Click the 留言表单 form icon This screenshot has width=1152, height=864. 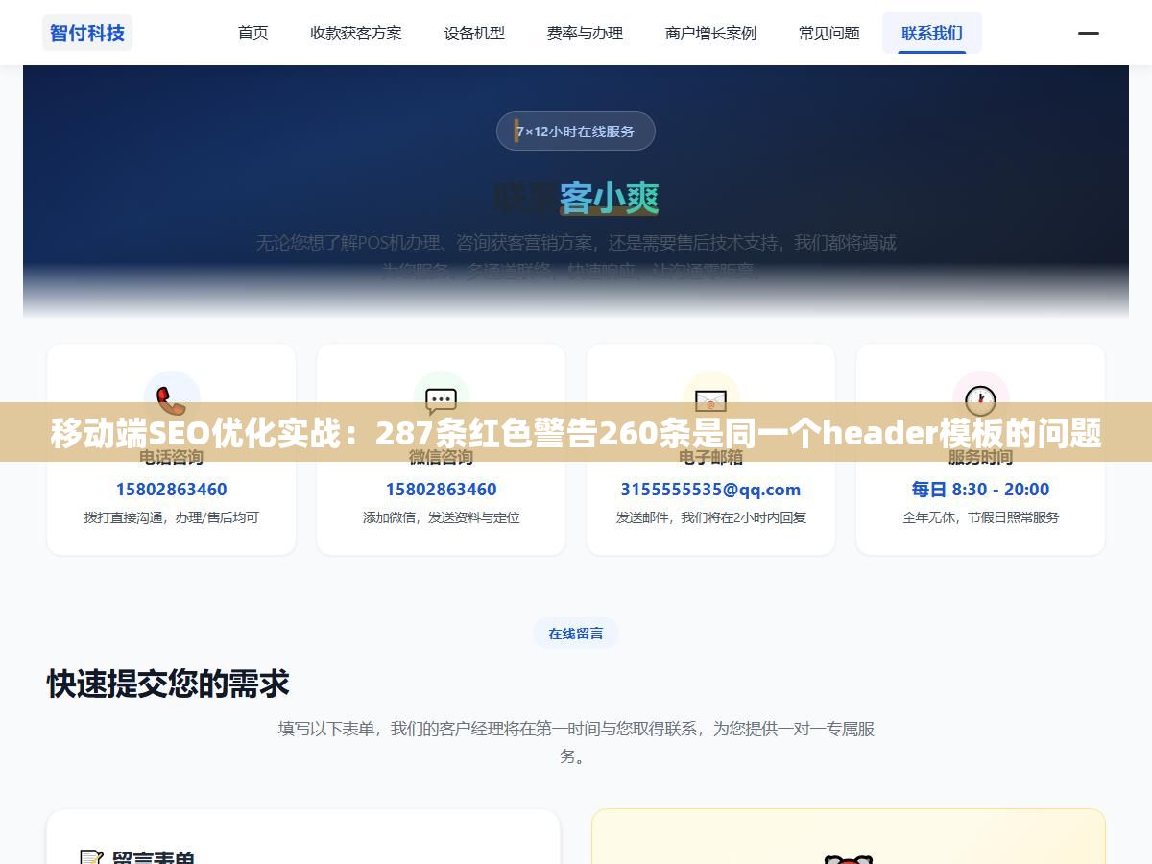point(91,859)
